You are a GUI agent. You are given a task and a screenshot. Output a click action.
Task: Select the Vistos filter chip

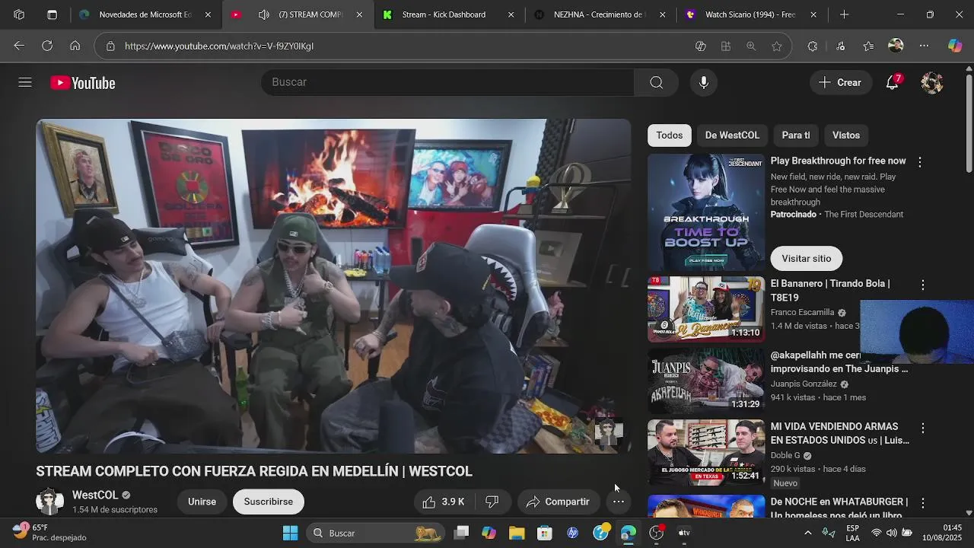(x=846, y=135)
